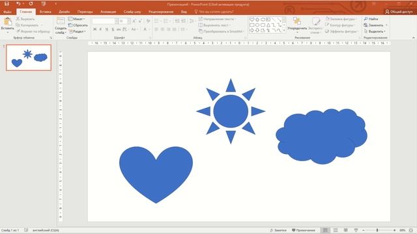This screenshot has width=417, height=234.
Task: Click Найти (Find)
Action: pyautogui.click(x=371, y=19)
